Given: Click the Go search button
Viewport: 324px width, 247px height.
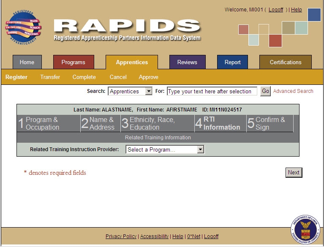Looking at the screenshot, I should 265,91.
